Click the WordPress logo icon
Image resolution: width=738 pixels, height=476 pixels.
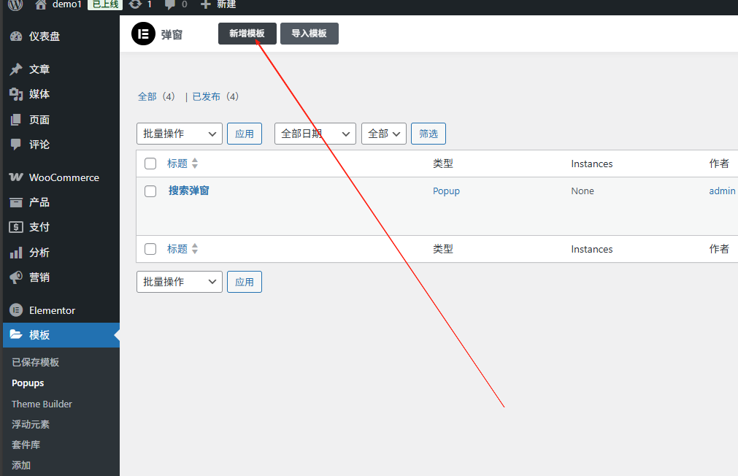pyautogui.click(x=15, y=4)
